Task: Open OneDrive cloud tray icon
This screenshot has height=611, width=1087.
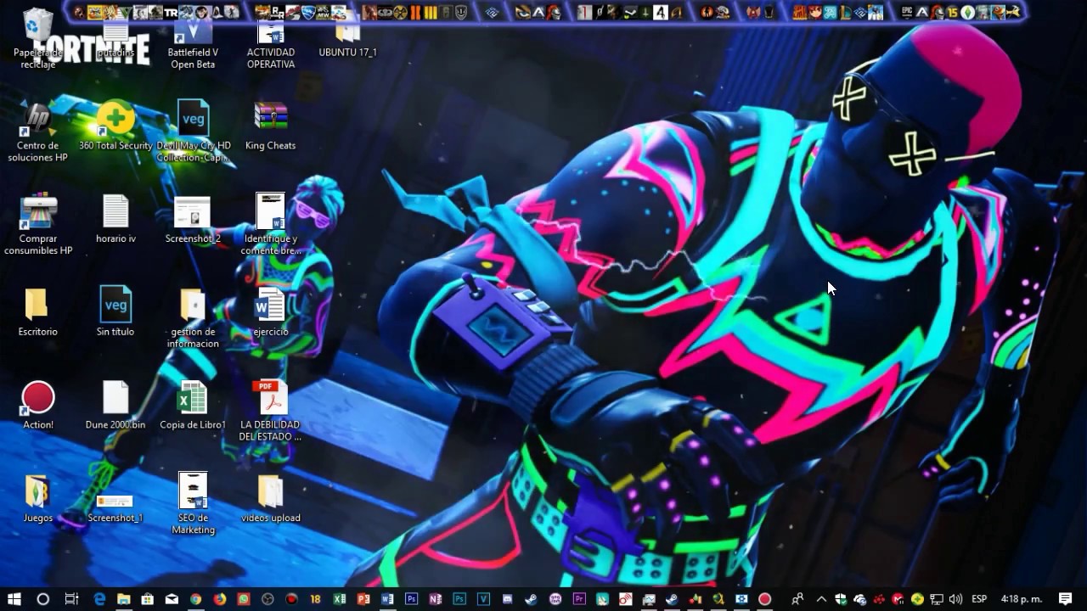Action: click(x=859, y=599)
